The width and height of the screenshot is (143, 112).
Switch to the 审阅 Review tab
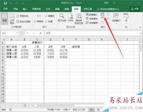(x=67, y=9)
